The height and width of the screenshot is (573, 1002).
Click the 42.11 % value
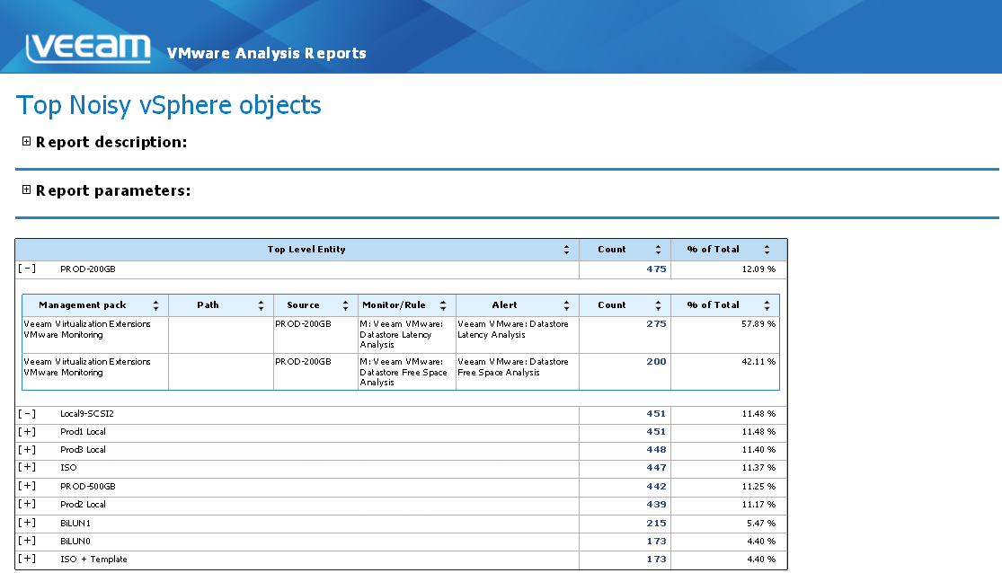click(758, 362)
